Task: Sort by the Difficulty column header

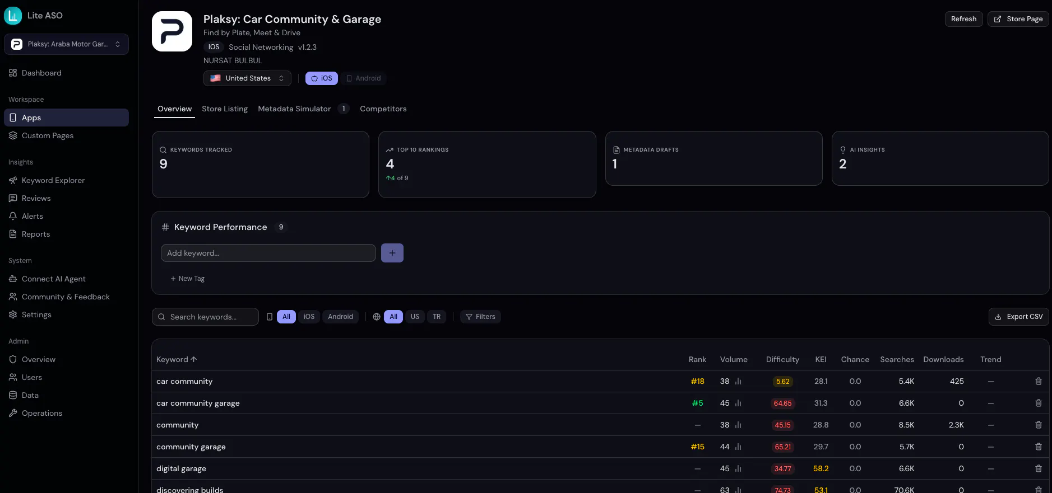Action: click(x=782, y=359)
